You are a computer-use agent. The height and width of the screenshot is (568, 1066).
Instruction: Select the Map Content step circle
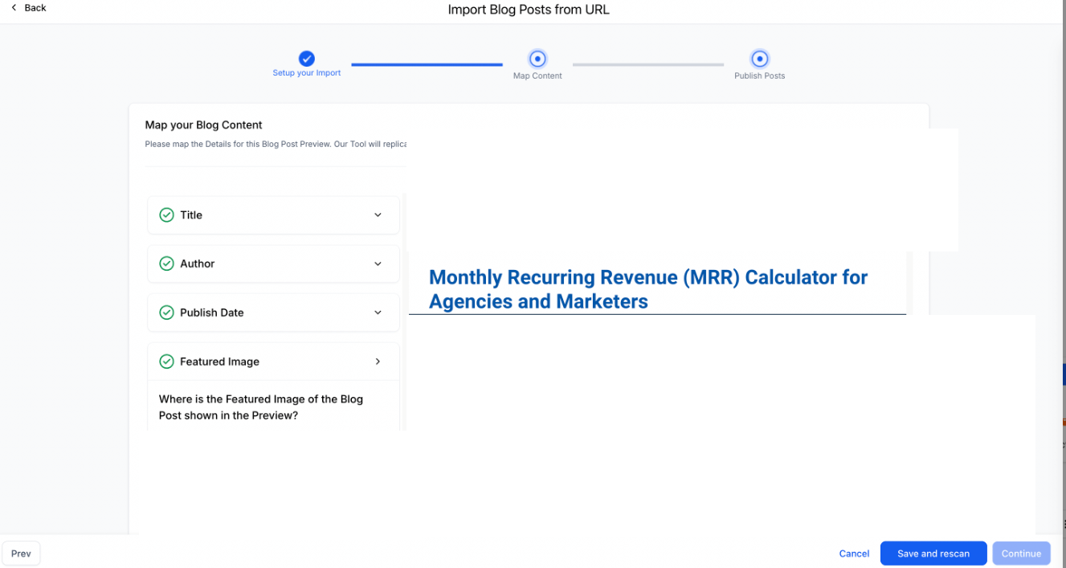point(537,59)
